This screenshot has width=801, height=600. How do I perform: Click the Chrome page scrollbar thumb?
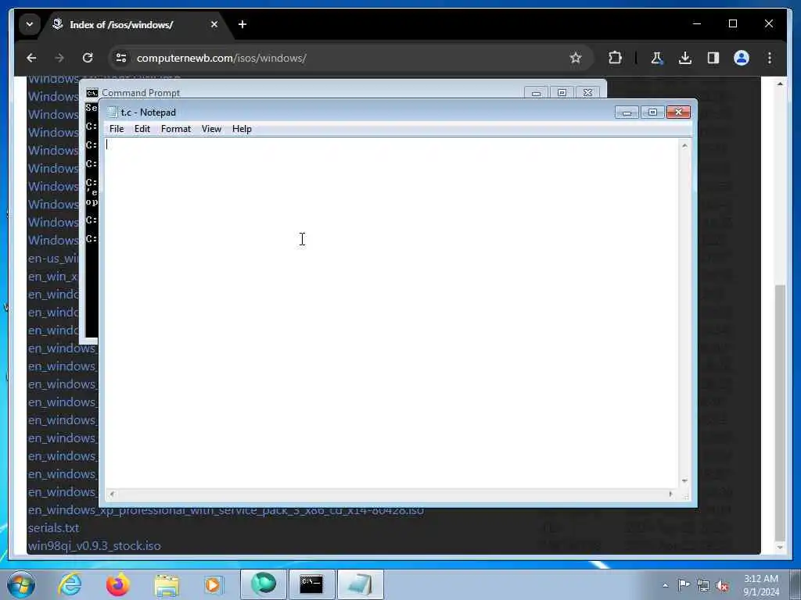pos(780,412)
